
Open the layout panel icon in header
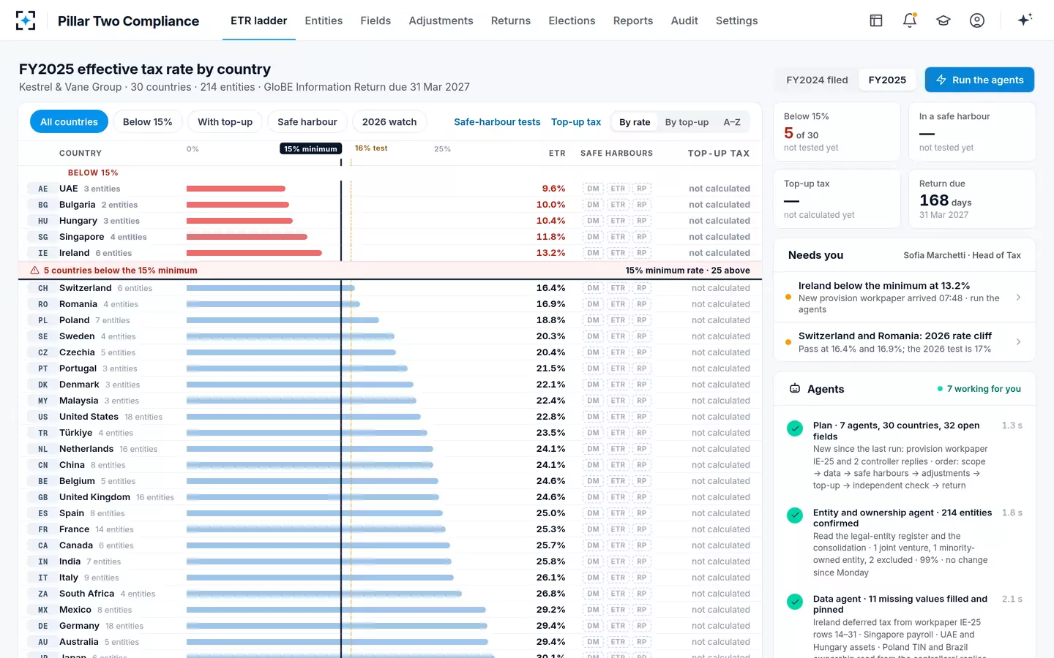pos(876,20)
